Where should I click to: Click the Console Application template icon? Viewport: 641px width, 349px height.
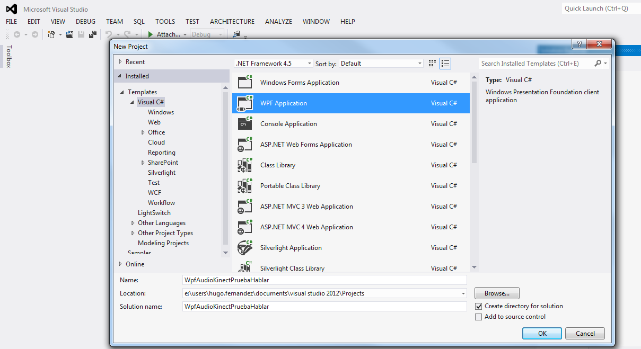point(245,124)
